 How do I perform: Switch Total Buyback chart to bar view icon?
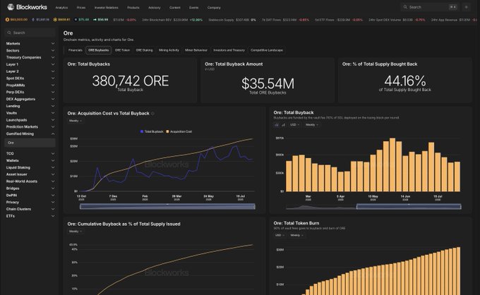pos(277,125)
